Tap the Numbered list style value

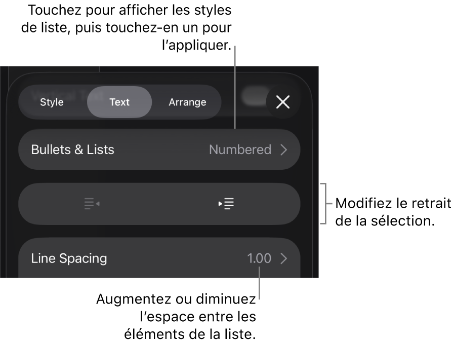tap(240, 149)
